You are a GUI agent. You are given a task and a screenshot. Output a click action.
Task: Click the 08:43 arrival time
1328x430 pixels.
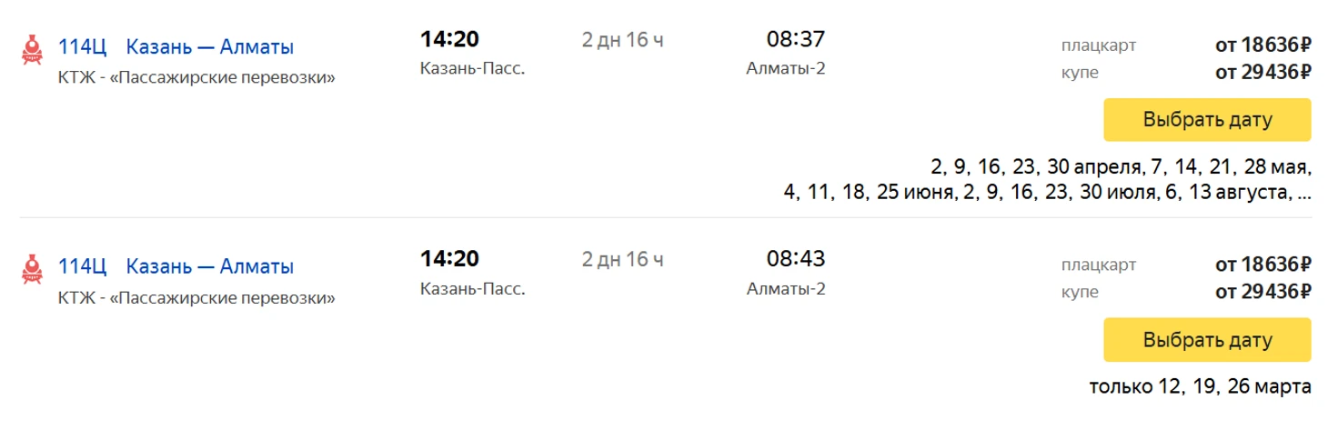tap(795, 259)
